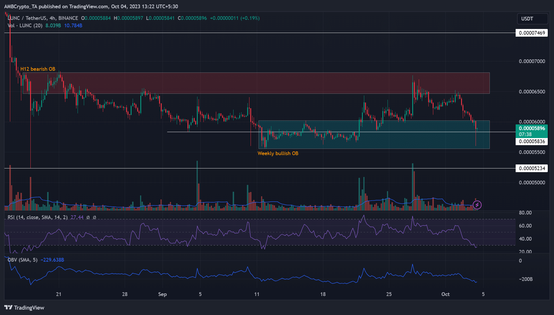Click the Oct date on time axis
The width and height of the screenshot is (554, 315).
click(x=445, y=294)
